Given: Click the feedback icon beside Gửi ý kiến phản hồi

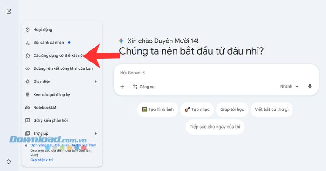Looking at the screenshot, I should click(x=27, y=121).
